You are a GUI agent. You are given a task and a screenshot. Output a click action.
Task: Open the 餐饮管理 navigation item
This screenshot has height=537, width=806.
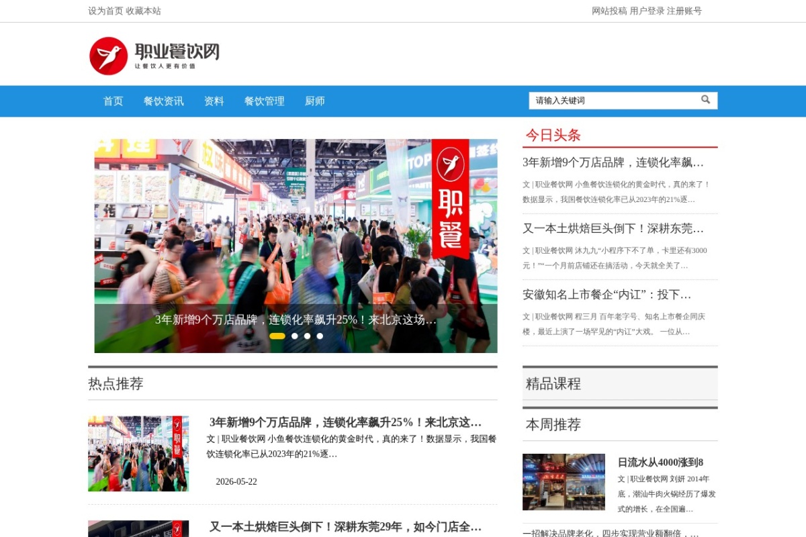(x=264, y=101)
